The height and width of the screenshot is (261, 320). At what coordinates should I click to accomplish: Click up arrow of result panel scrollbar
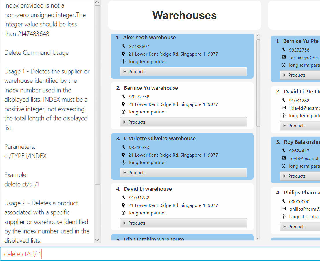point(97,2)
